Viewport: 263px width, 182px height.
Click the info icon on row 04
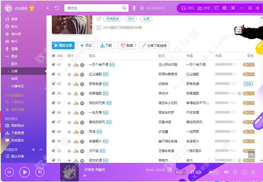click(x=239, y=93)
